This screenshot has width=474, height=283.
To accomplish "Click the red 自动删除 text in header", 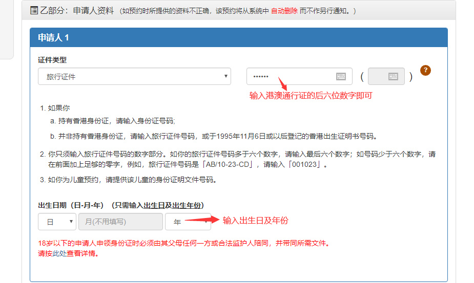I will (284, 11).
